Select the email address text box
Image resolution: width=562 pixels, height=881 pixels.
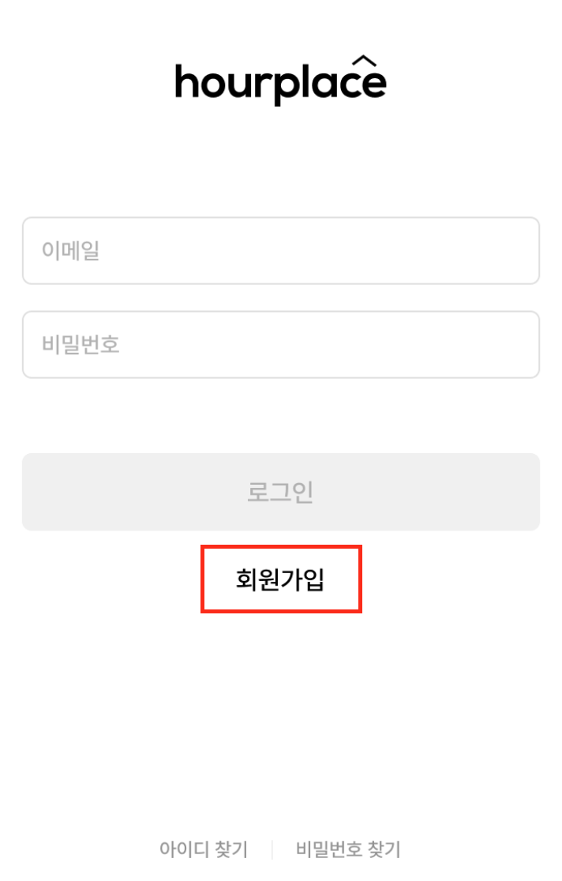click(280, 250)
